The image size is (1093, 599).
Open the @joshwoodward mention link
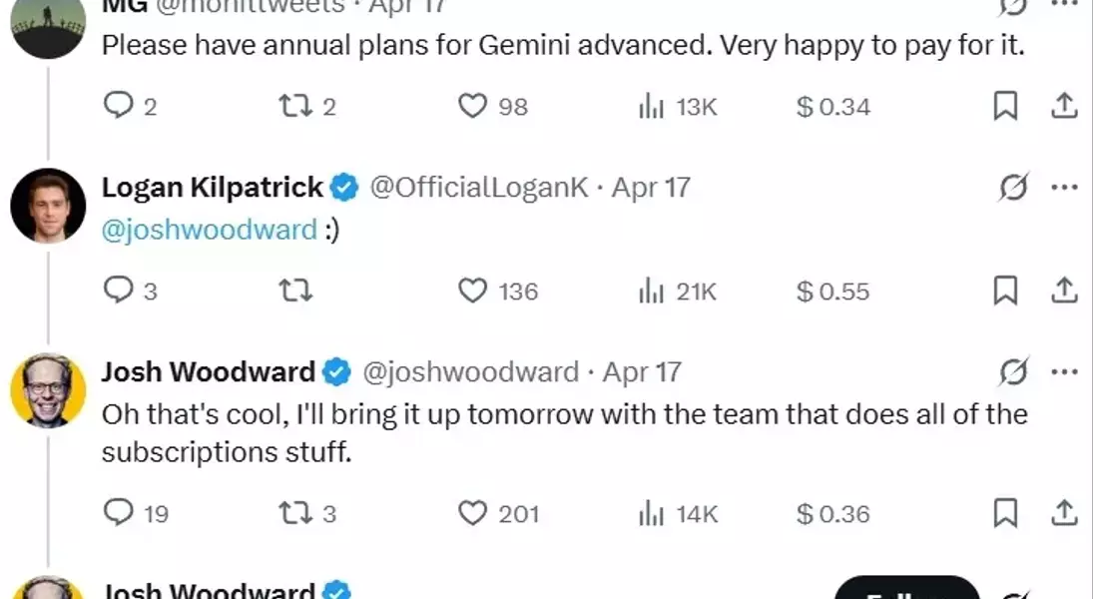(x=210, y=230)
